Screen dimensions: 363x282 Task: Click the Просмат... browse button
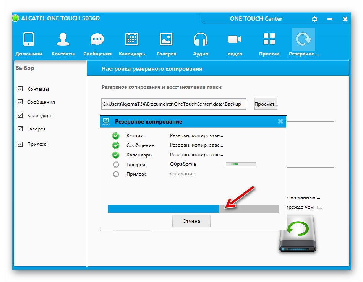[x=266, y=104]
